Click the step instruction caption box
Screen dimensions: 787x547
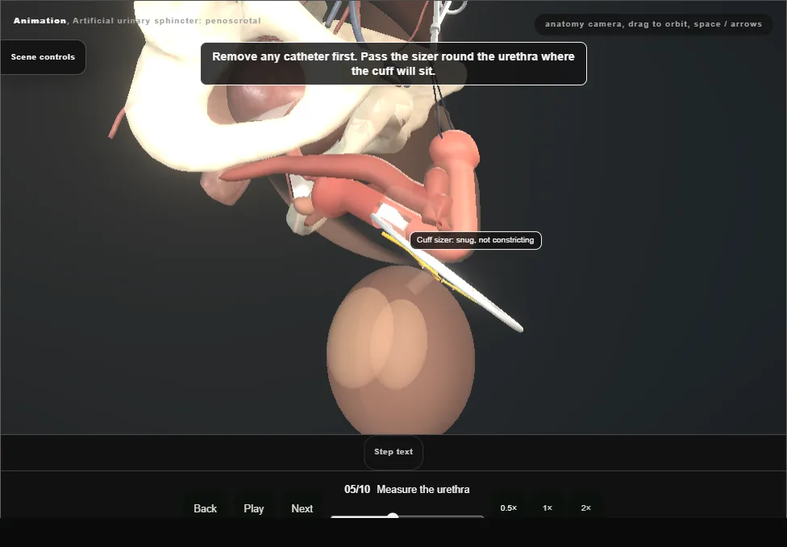coord(393,64)
